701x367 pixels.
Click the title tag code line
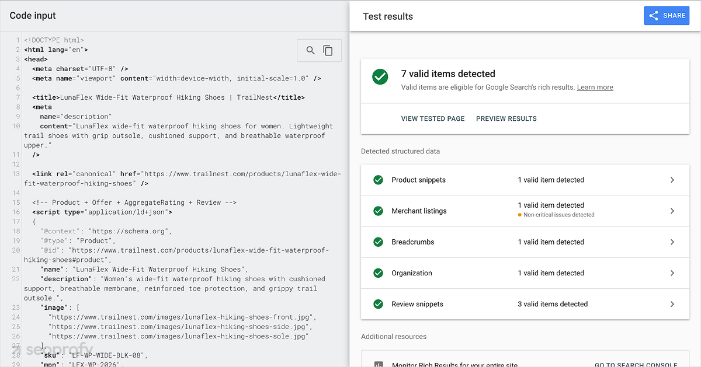coord(168,97)
